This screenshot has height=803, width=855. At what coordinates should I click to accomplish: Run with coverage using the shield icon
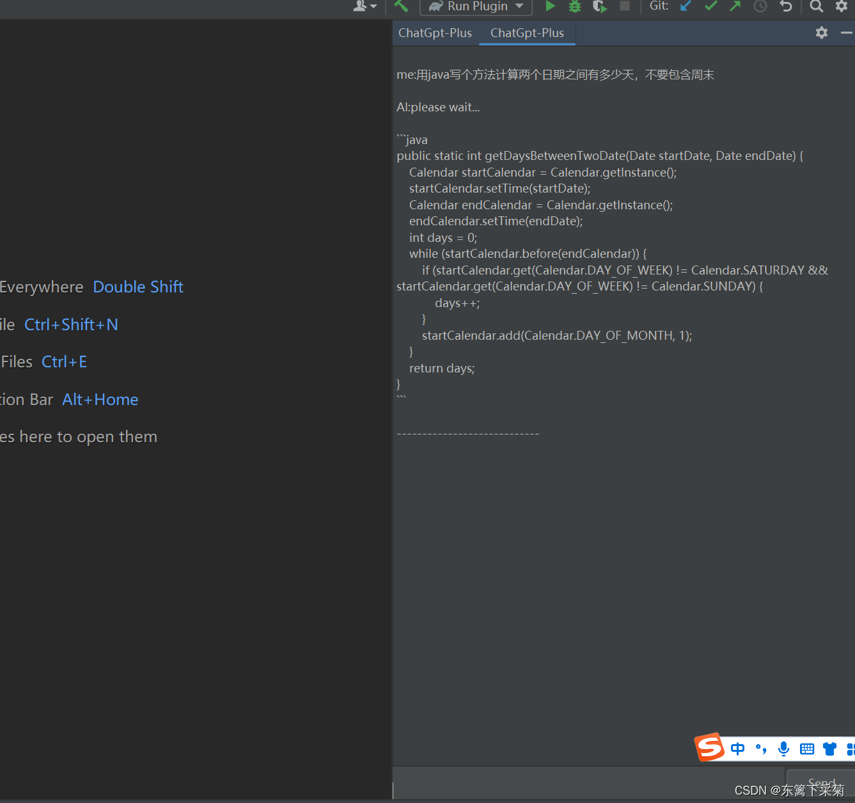coord(599,6)
